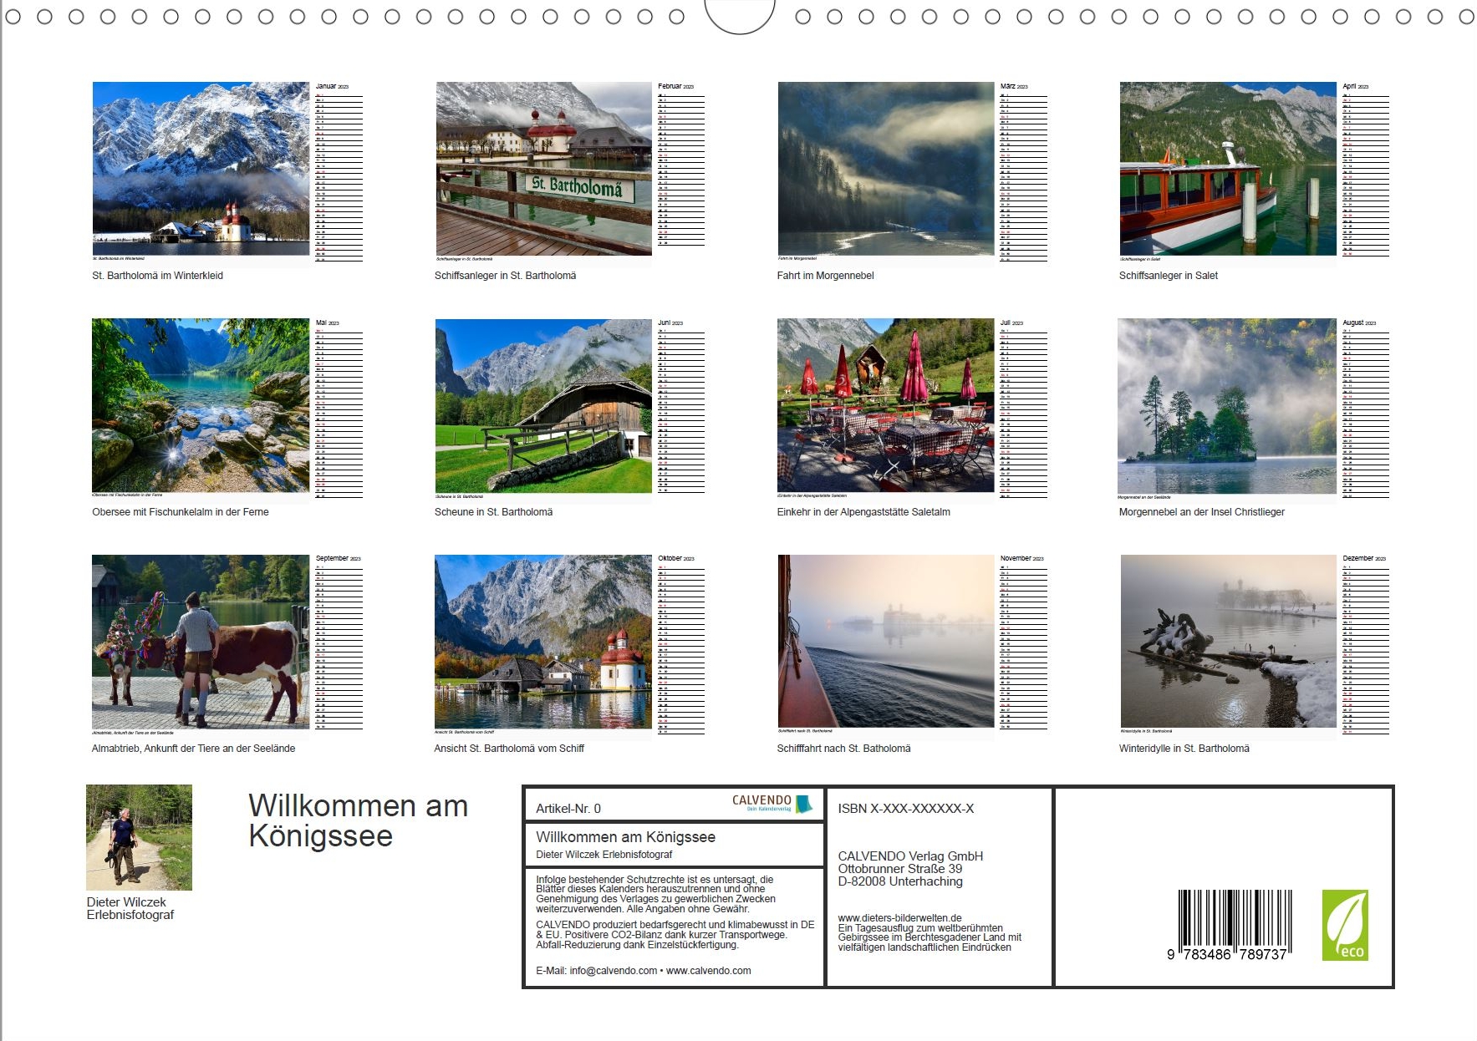Click the calendar hanger notch at top

click(x=740, y=15)
